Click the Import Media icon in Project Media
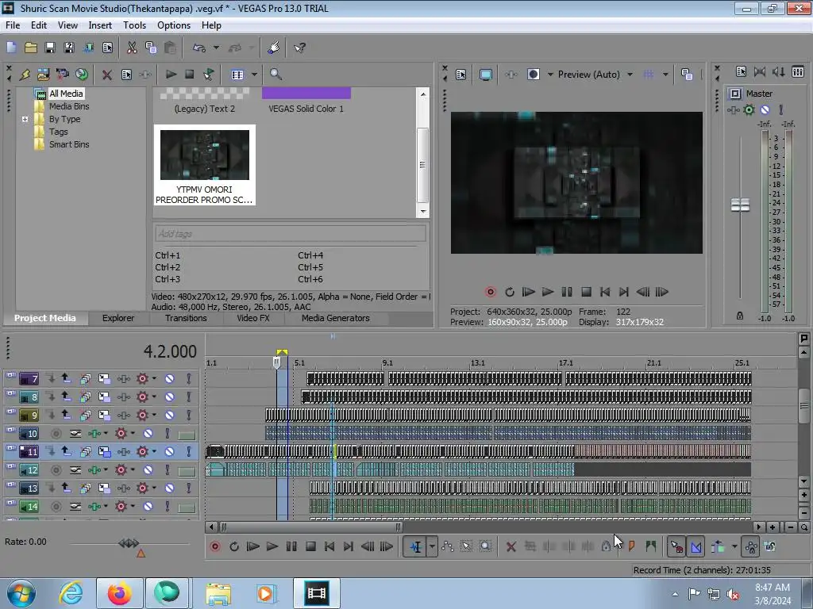Screen dimensions: 813x609 click(43, 75)
